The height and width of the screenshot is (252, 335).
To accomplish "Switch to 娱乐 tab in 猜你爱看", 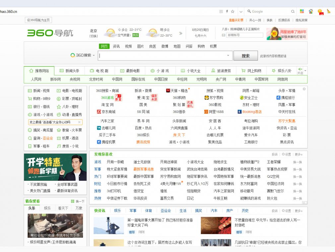I will (47, 208).
